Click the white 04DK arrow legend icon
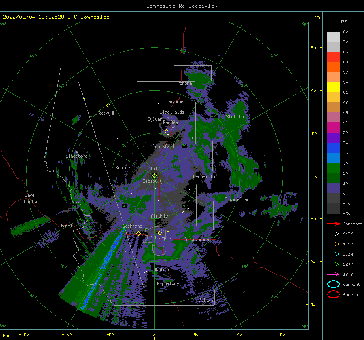Screen dimensions: 364x340 point(333,234)
